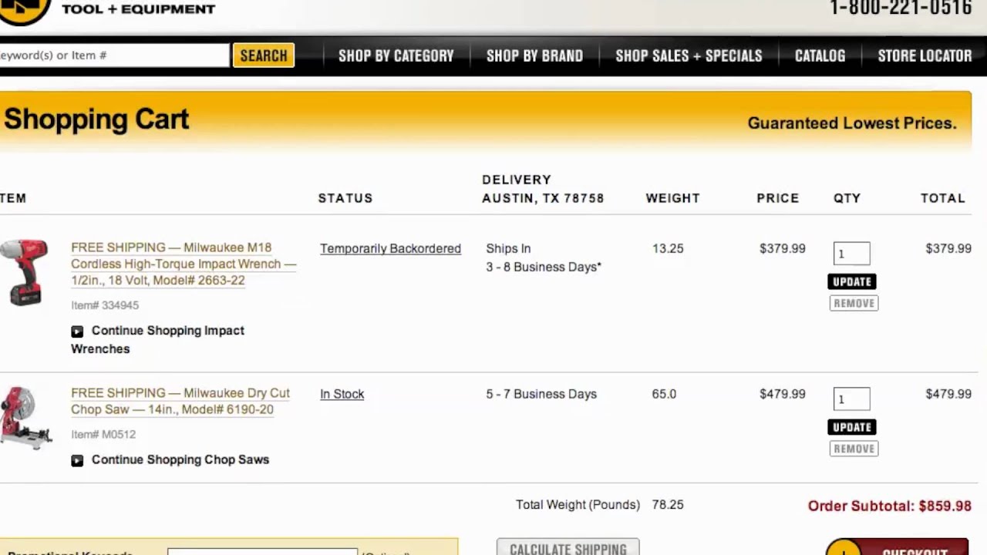Viewport: 987px width, 555px height.
Task: Open STORE LOCATOR menu item
Action: (x=925, y=55)
